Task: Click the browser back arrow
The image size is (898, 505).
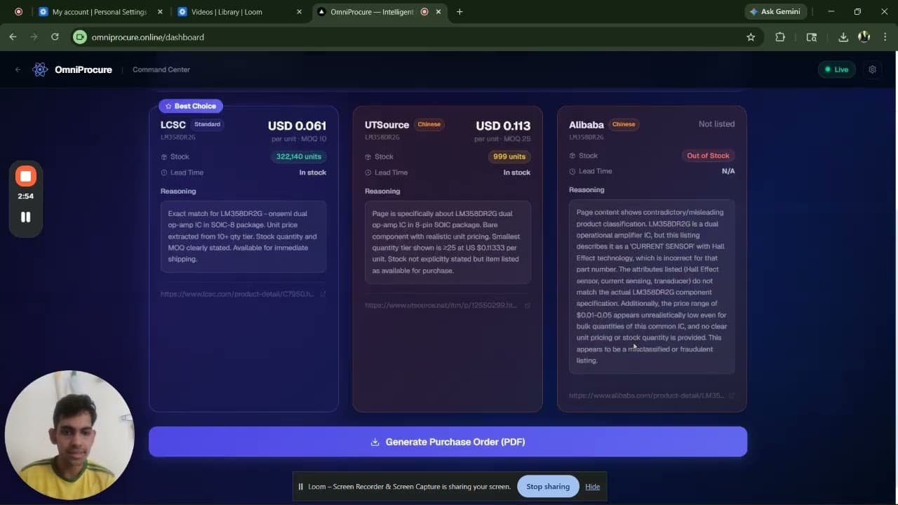Action: pyautogui.click(x=13, y=37)
